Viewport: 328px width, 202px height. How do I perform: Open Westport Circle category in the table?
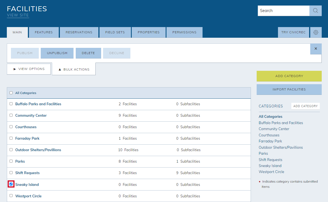(28, 196)
